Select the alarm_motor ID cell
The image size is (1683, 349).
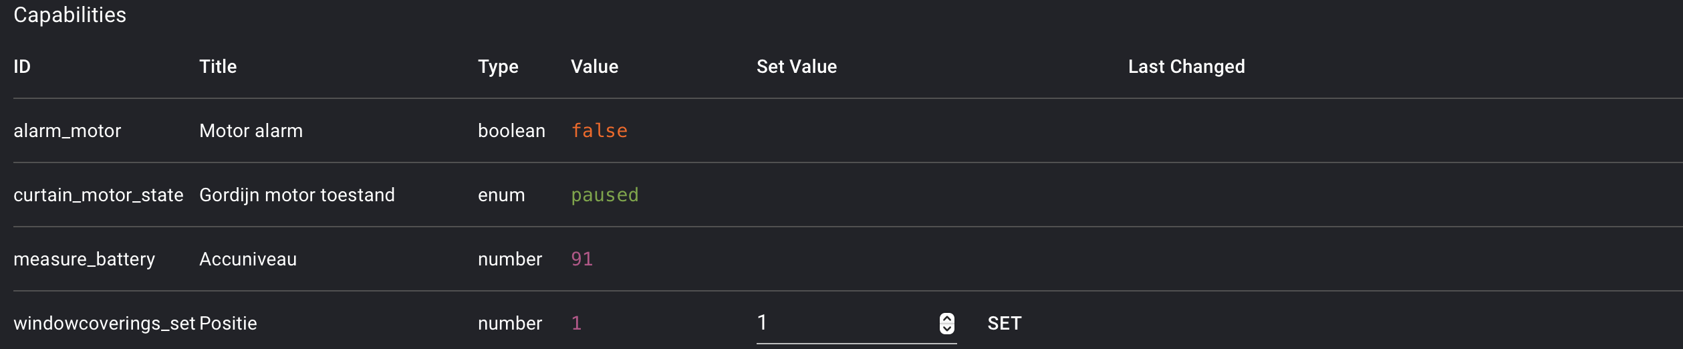pyautogui.click(x=67, y=131)
